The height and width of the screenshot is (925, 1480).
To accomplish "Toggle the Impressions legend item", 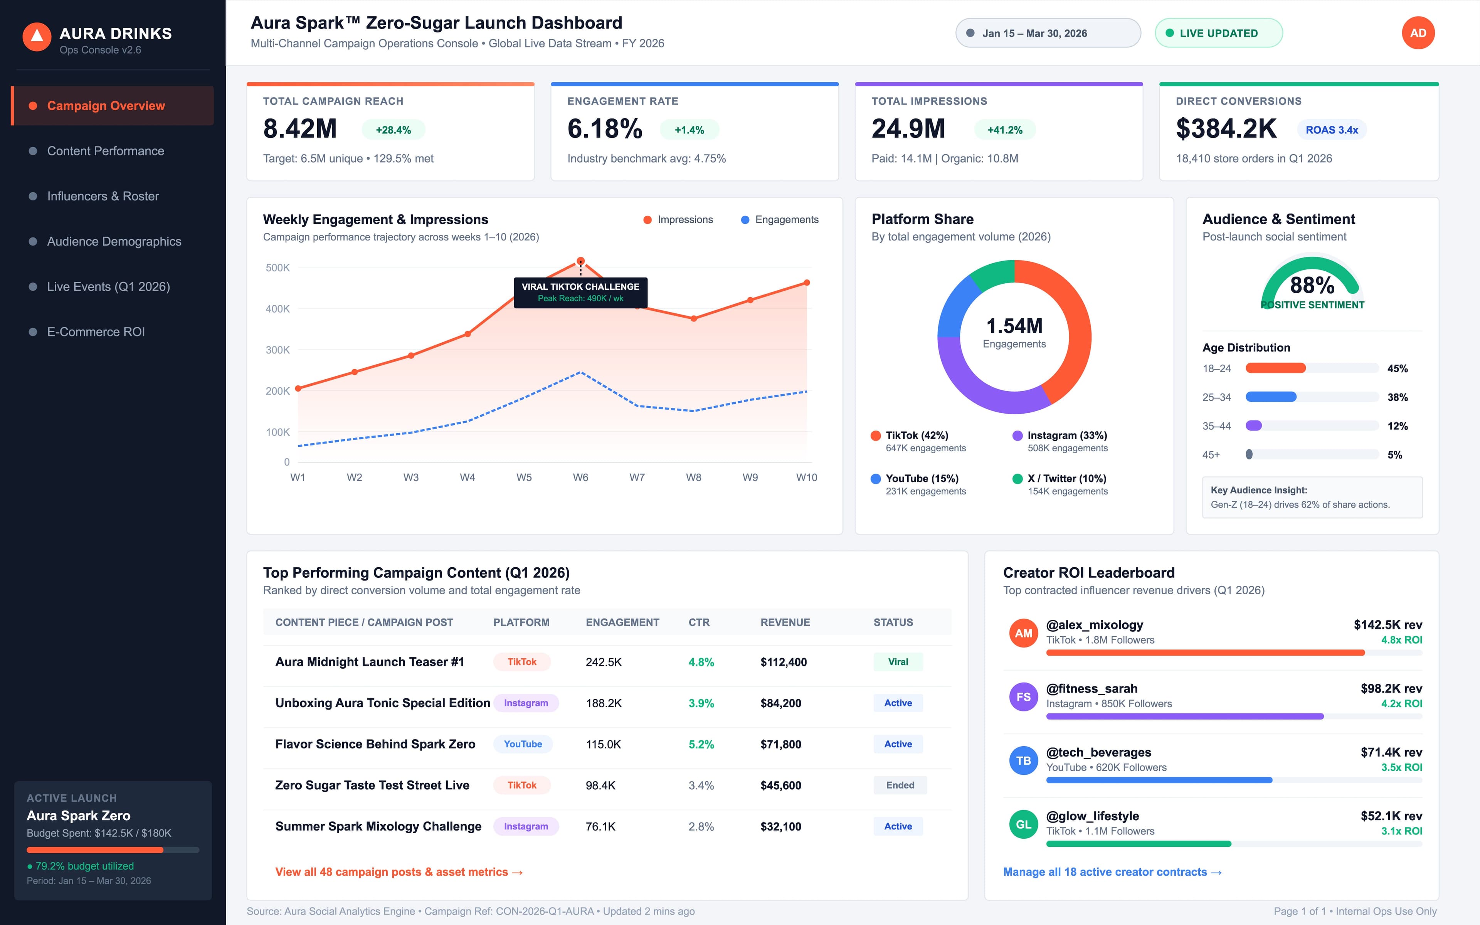I will (678, 220).
